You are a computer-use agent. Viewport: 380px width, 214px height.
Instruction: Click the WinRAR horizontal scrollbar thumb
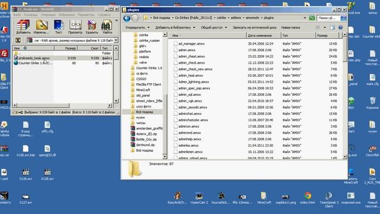point(43,105)
